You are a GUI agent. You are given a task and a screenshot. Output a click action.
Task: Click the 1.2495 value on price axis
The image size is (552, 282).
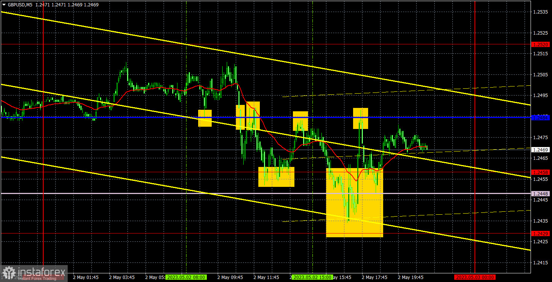coord(541,96)
